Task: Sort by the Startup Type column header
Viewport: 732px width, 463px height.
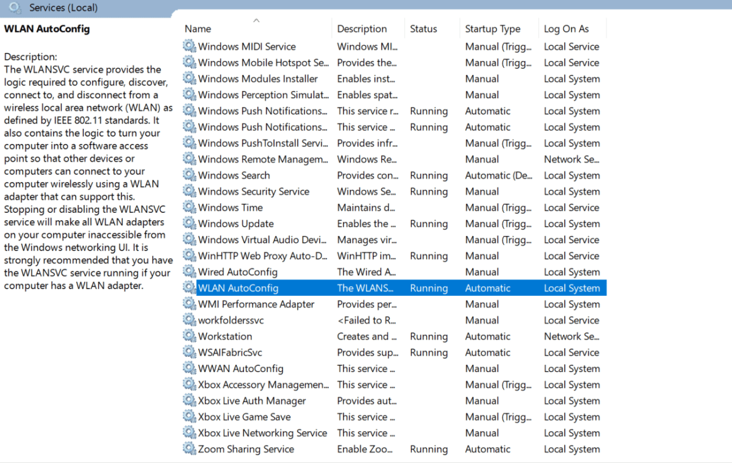Action: pos(492,29)
